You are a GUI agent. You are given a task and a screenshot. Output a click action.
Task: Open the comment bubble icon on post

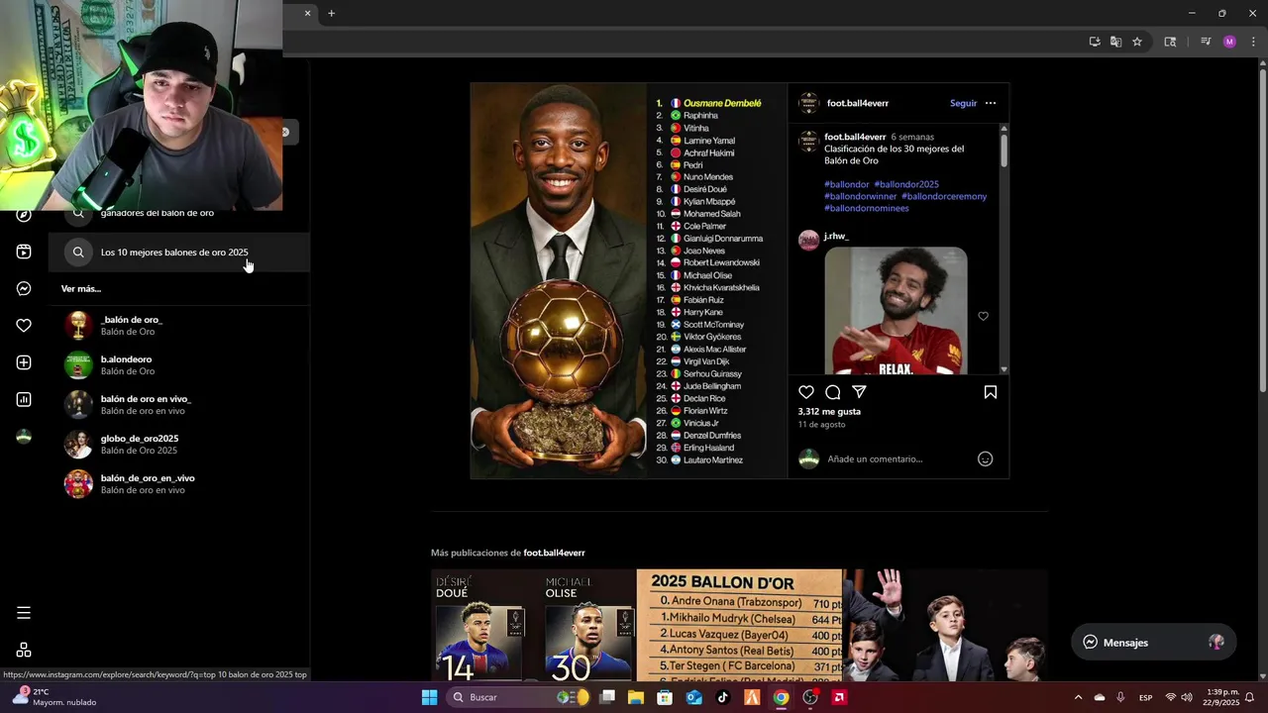click(x=833, y=392)
